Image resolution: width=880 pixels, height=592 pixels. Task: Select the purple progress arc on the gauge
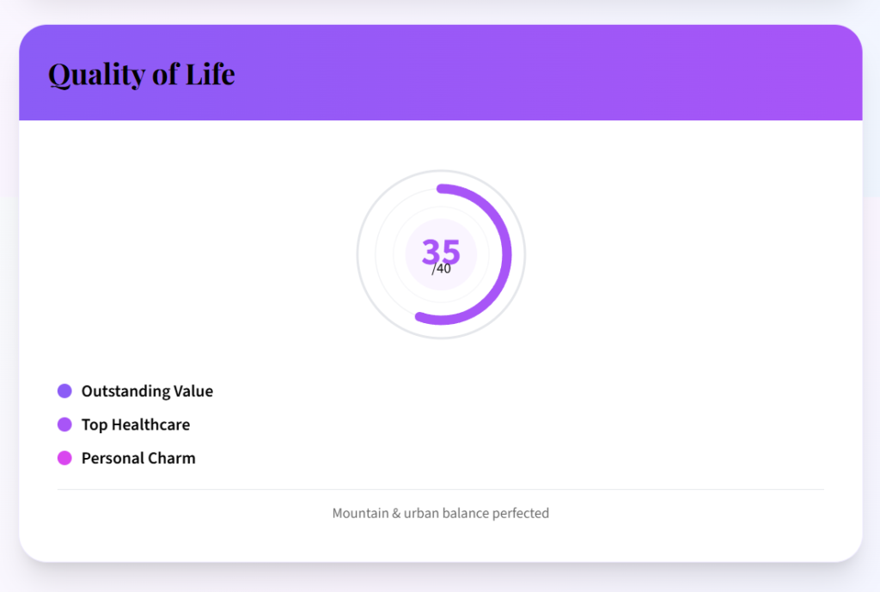[507, 254]
